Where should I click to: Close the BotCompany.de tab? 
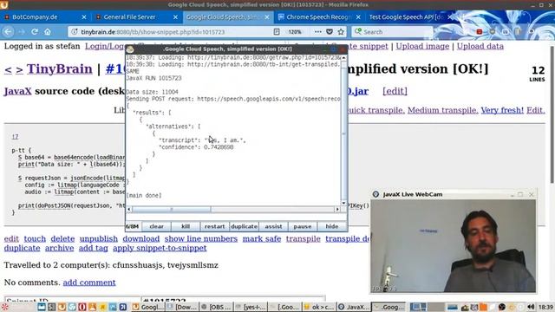coord(84,17)
